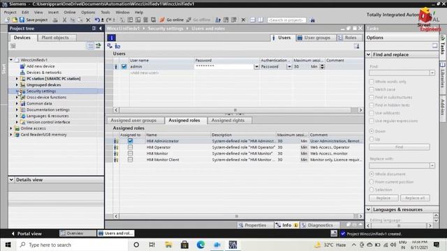Open File Explorer from taskbar
This screenshot has height=251, width=447.
coord(168,245)
